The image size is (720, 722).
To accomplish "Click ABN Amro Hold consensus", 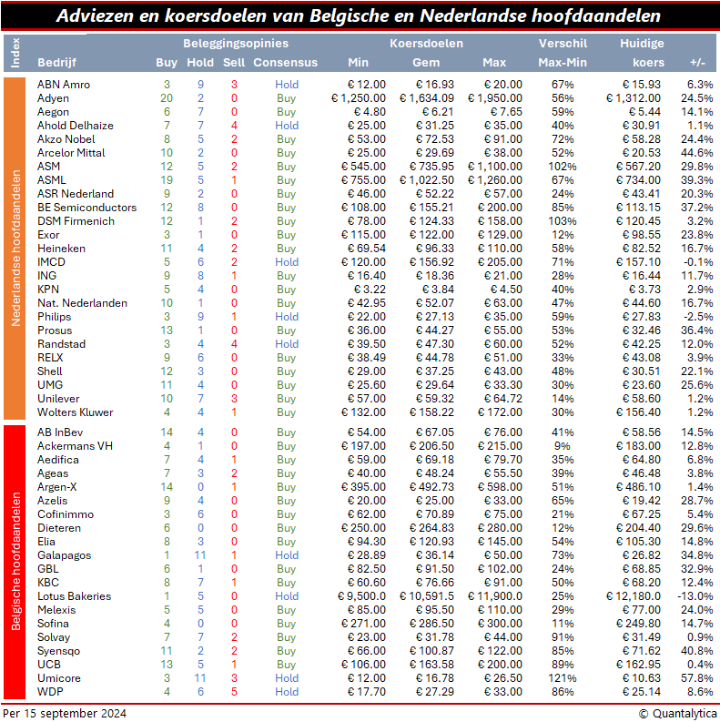I will (287, 85).
